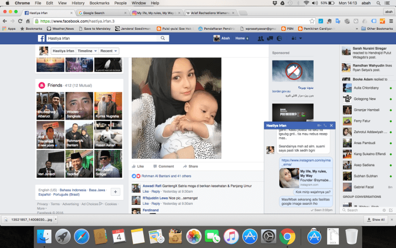
Task: Open the main photo of woman and baby
Action: (x=177, y=108)
